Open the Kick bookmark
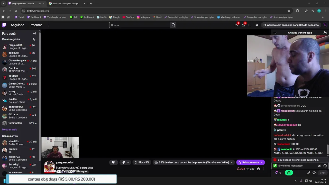The height and width of the screenshot is (185, 329). pos(74,17)
